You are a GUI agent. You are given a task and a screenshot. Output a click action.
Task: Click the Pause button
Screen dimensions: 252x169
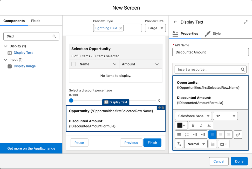pyautogui.click(x=79, y=143)
